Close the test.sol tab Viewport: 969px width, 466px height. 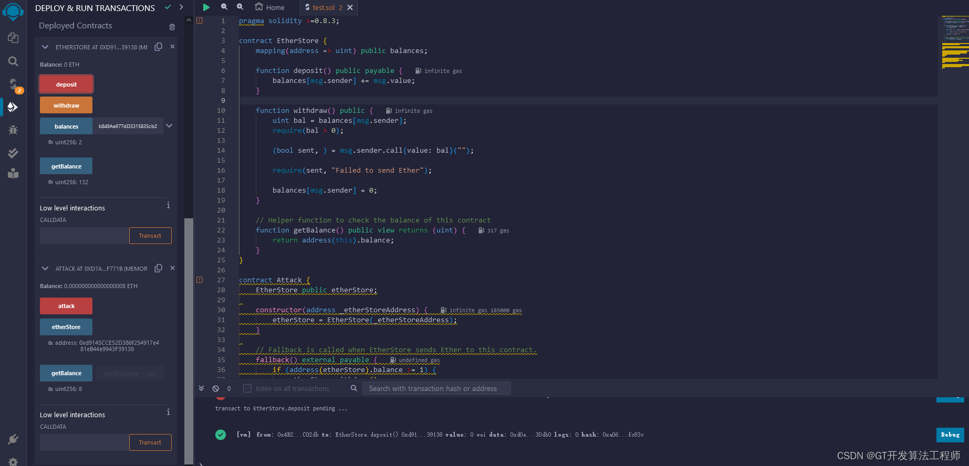point(350,7)
